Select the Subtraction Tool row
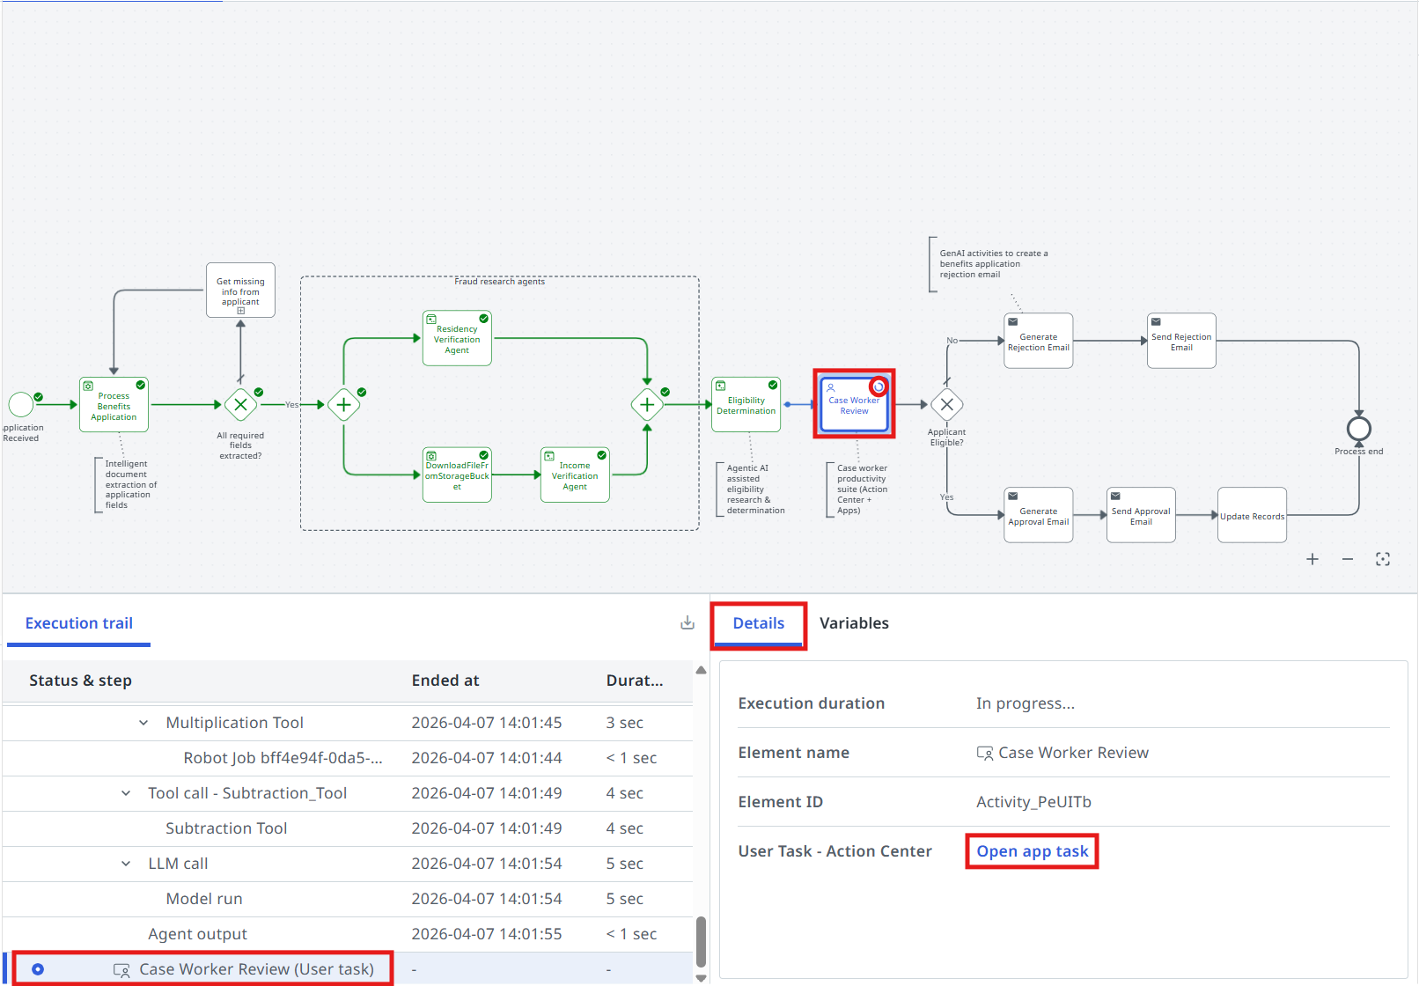 348,828
